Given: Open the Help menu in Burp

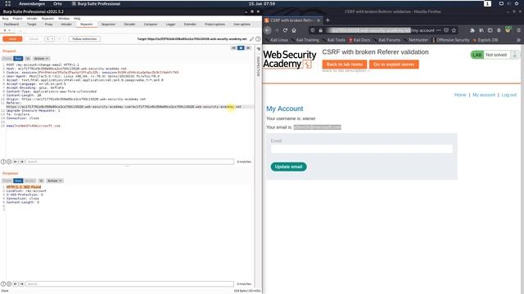Looking at the screenshot, I should click(x=77, y=19).
